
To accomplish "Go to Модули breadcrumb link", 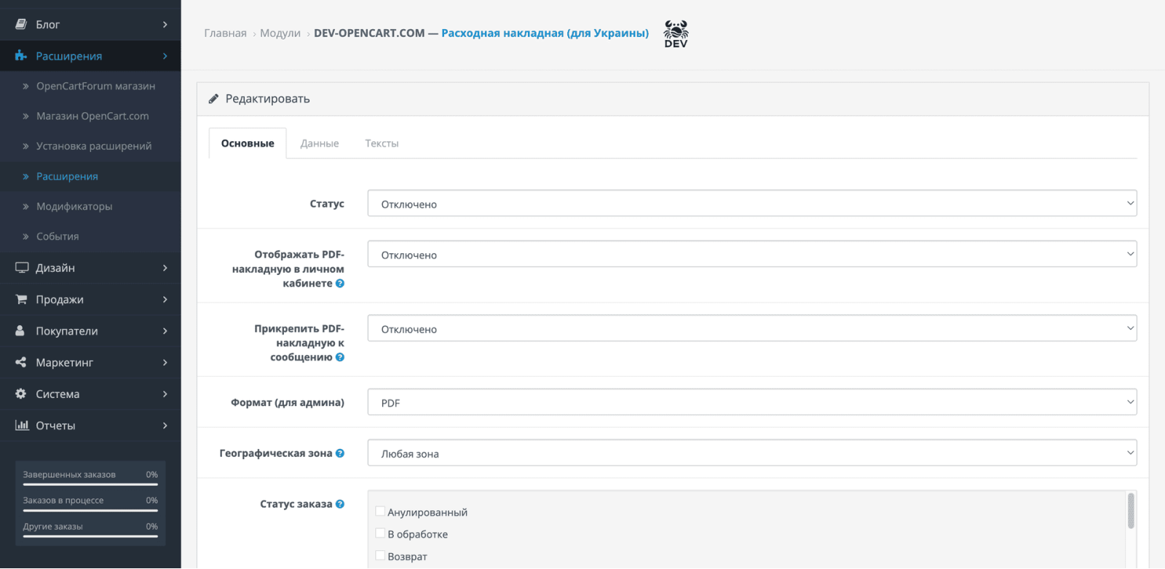I will (280, 33).
